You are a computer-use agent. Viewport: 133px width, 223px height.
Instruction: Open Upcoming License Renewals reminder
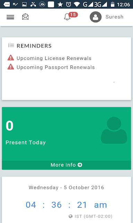(x=54, y=58)
